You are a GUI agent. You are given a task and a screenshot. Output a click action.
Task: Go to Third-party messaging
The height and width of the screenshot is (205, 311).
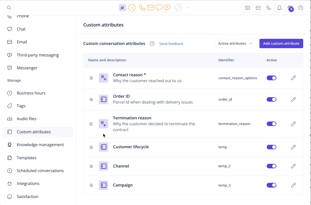38,55
